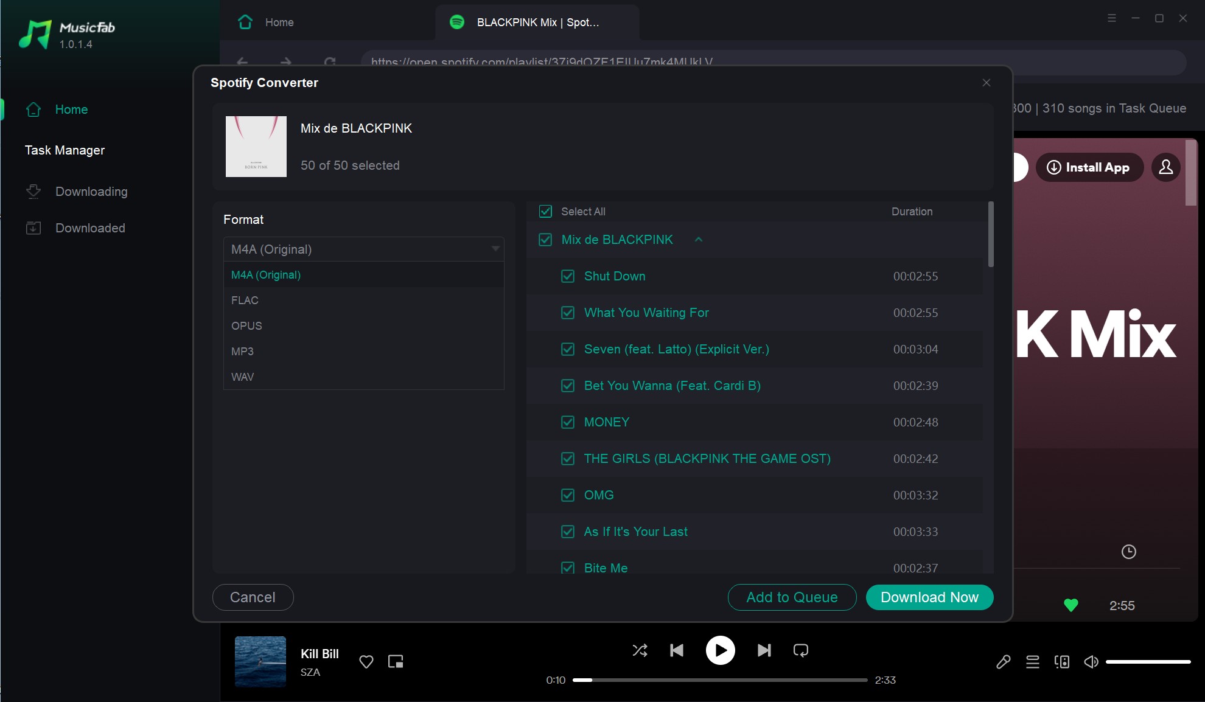Toggle the Select All checkbox
1205x702 pixels.
coord(545,212)
